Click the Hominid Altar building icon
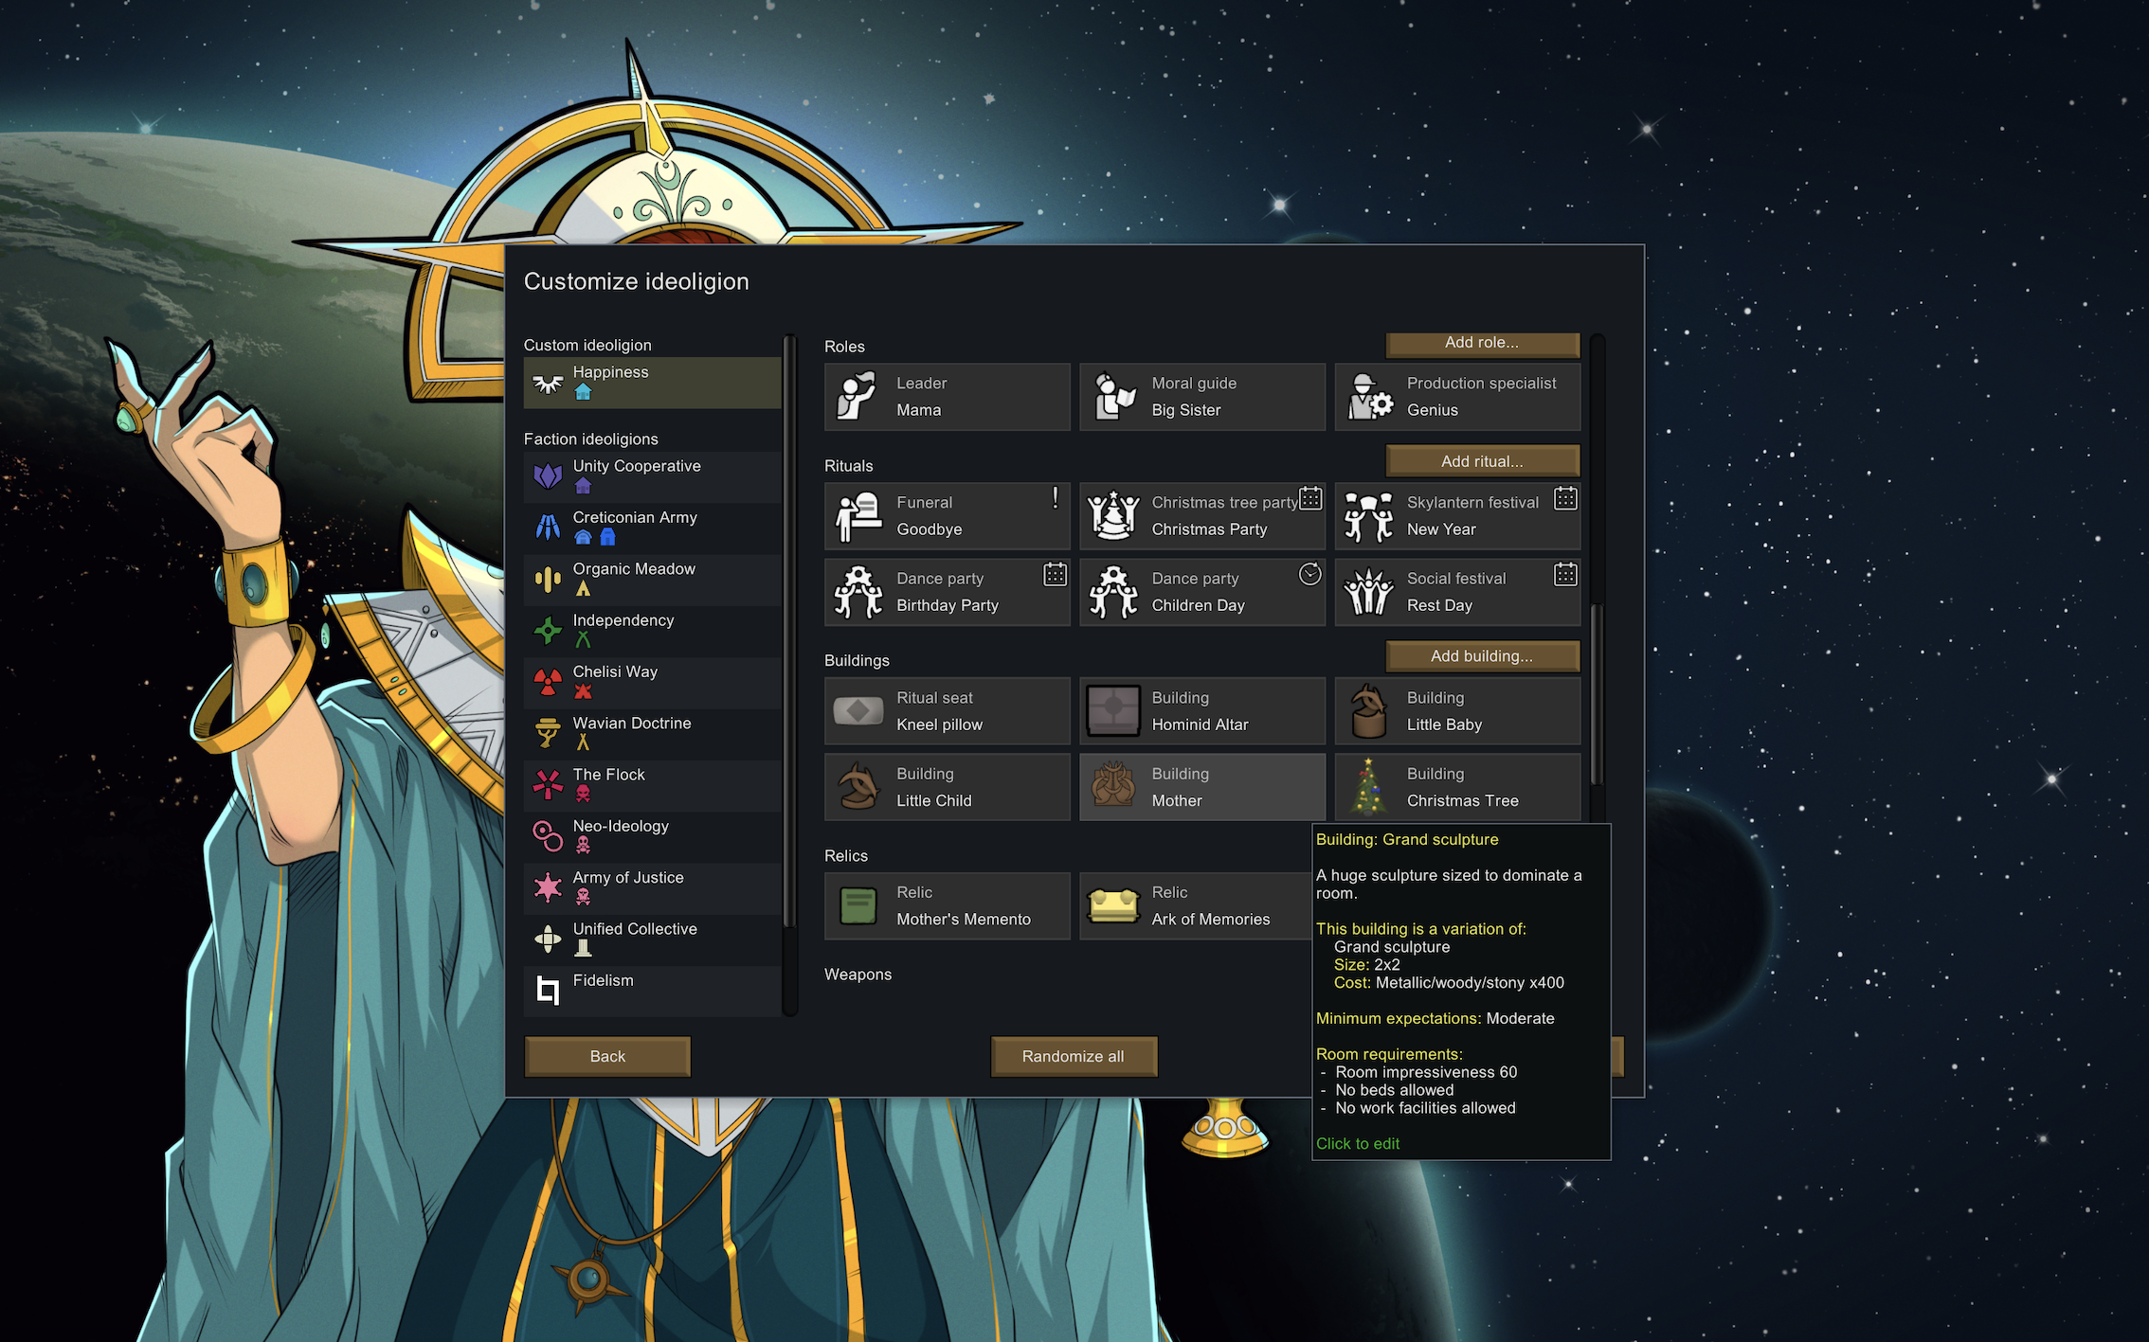 (1113, 711)
